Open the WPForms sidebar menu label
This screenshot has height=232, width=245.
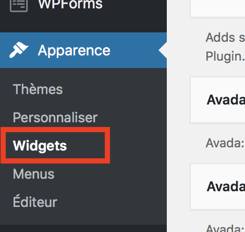(x=70, y=4)
